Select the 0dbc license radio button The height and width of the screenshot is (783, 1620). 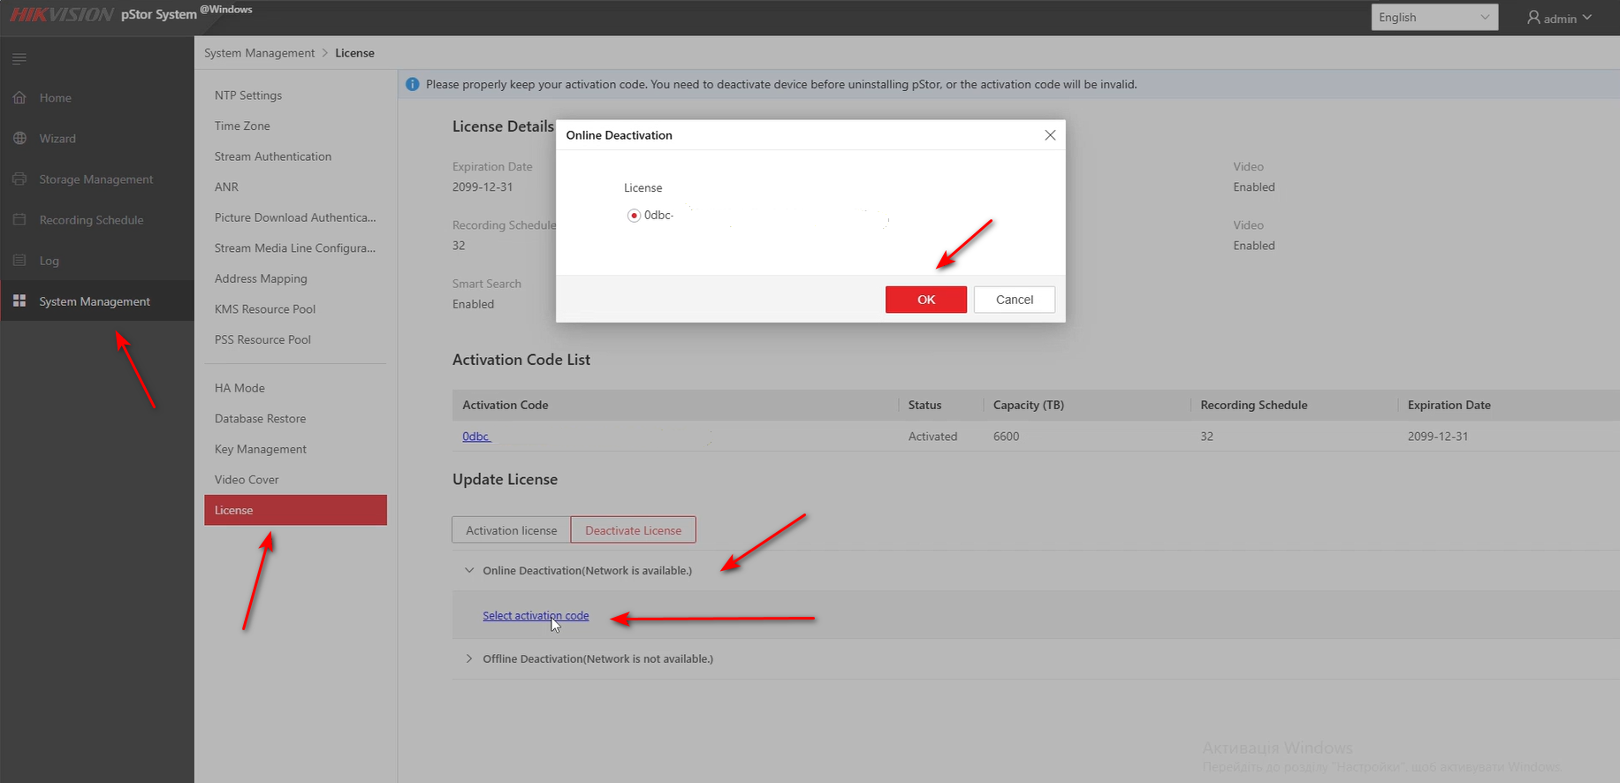coord(634,216)
